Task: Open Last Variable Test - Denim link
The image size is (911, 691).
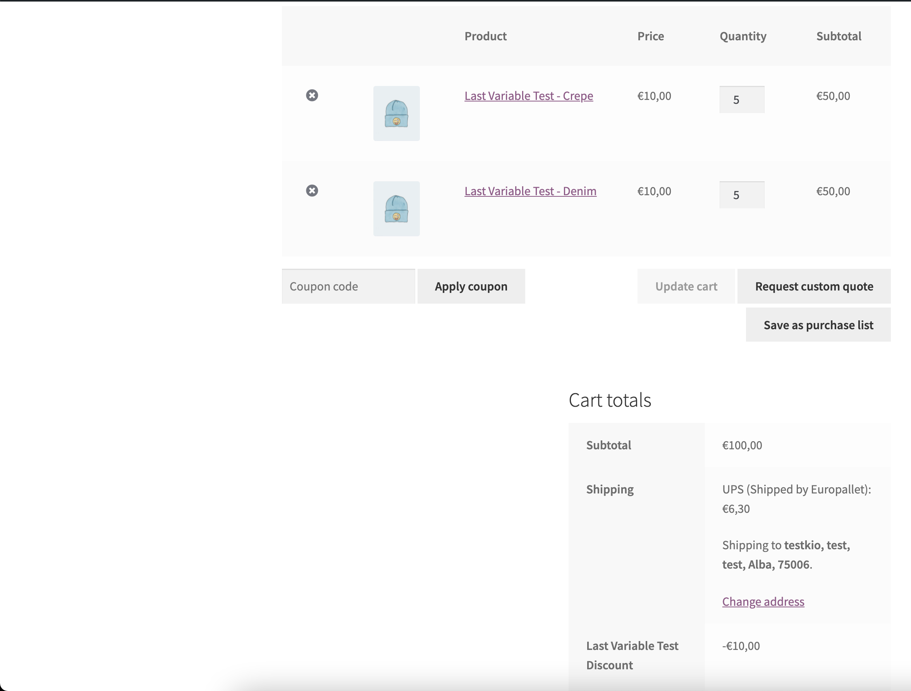Action: (x=530, y=191)
